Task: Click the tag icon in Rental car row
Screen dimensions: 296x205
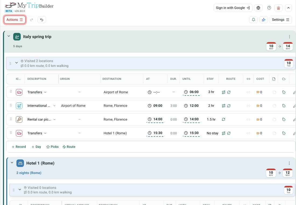Action: [x=284, y=119]
